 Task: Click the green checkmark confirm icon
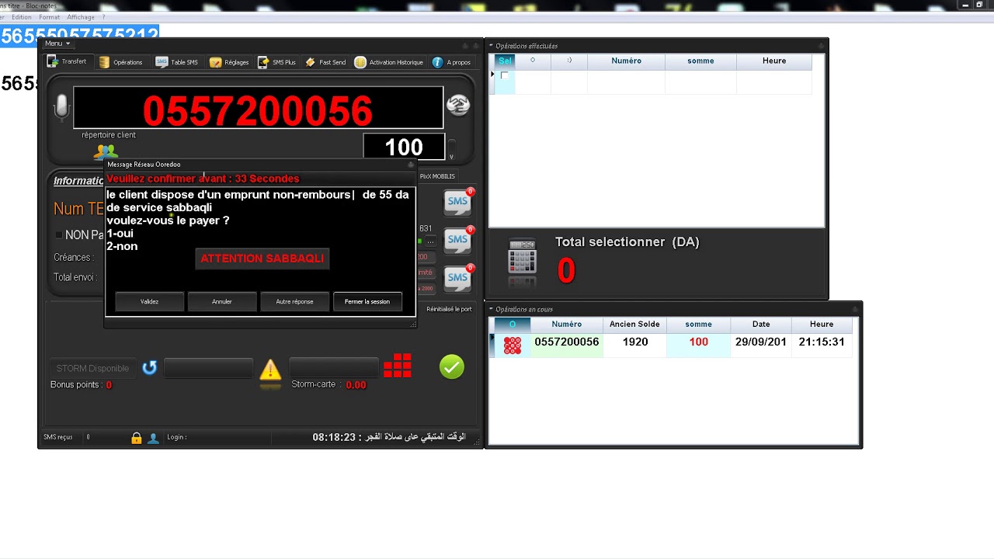tap(452, 366)
